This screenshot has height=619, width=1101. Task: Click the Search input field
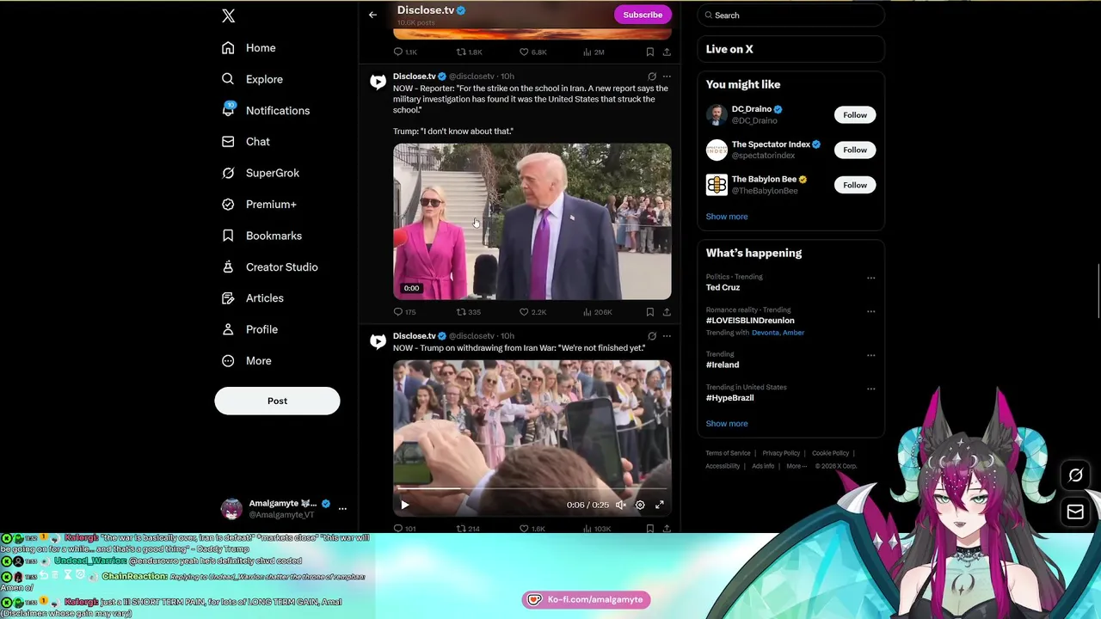[790, 15]
